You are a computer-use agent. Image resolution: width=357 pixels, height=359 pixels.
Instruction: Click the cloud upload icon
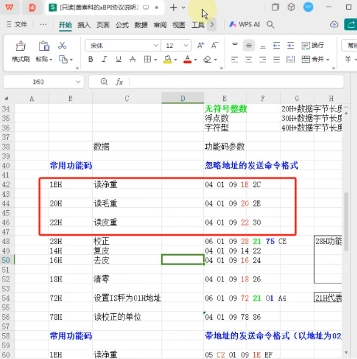334,25
